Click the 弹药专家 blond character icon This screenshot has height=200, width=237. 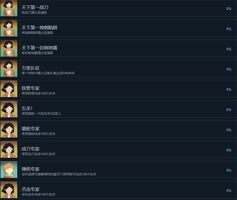point(9,170)
